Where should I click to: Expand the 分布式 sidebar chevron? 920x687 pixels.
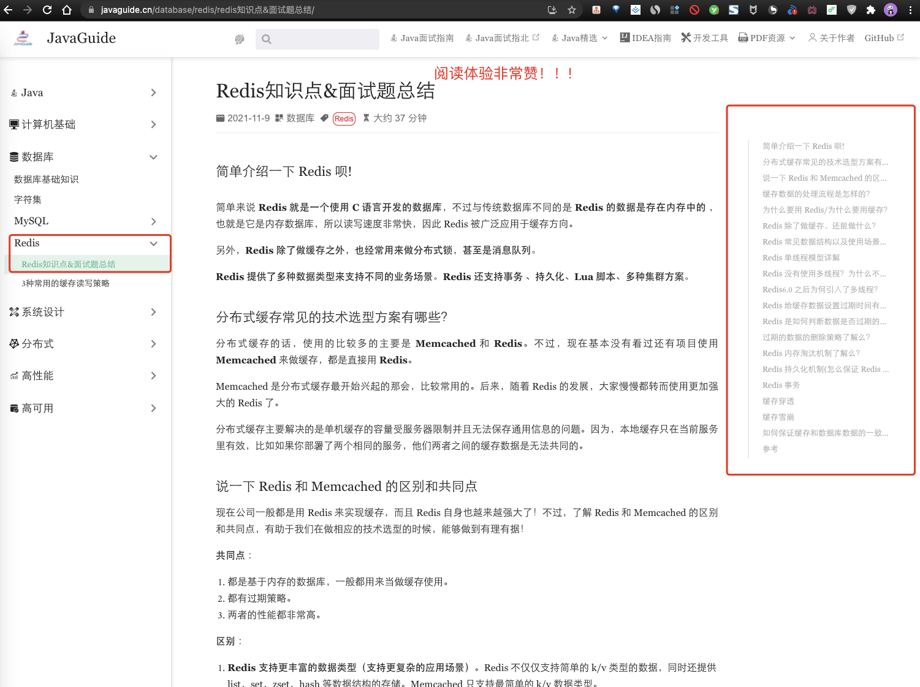154,344
